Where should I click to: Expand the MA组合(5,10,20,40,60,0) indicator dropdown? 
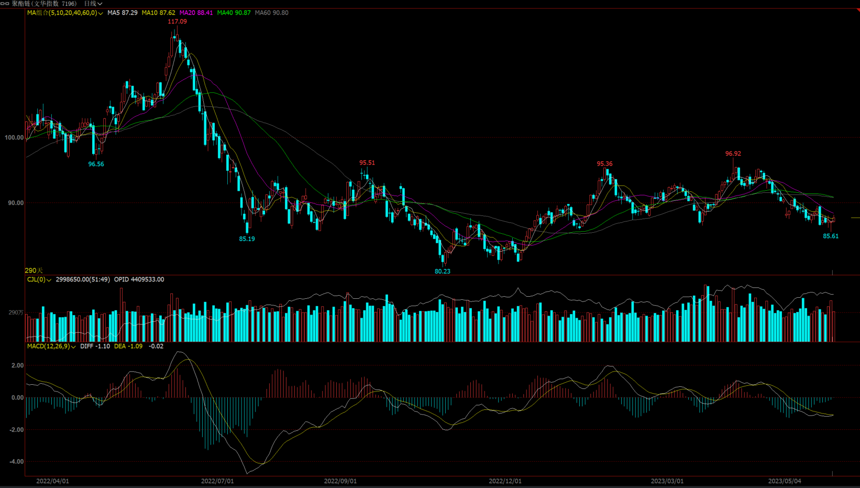coord(65,13)
